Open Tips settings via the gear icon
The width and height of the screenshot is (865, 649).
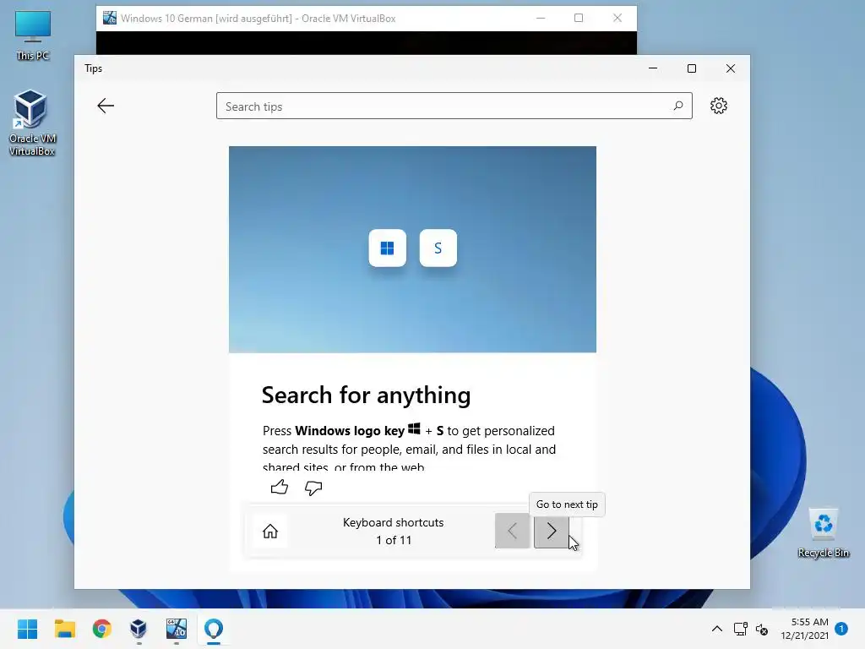coord(718,106)
